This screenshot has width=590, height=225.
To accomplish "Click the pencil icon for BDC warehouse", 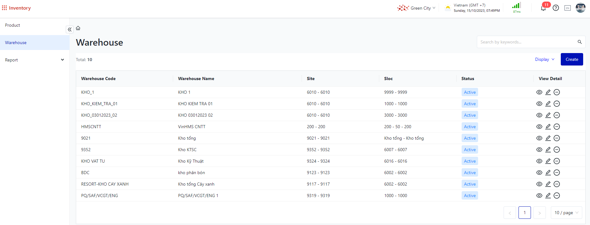I will [548, 173].
